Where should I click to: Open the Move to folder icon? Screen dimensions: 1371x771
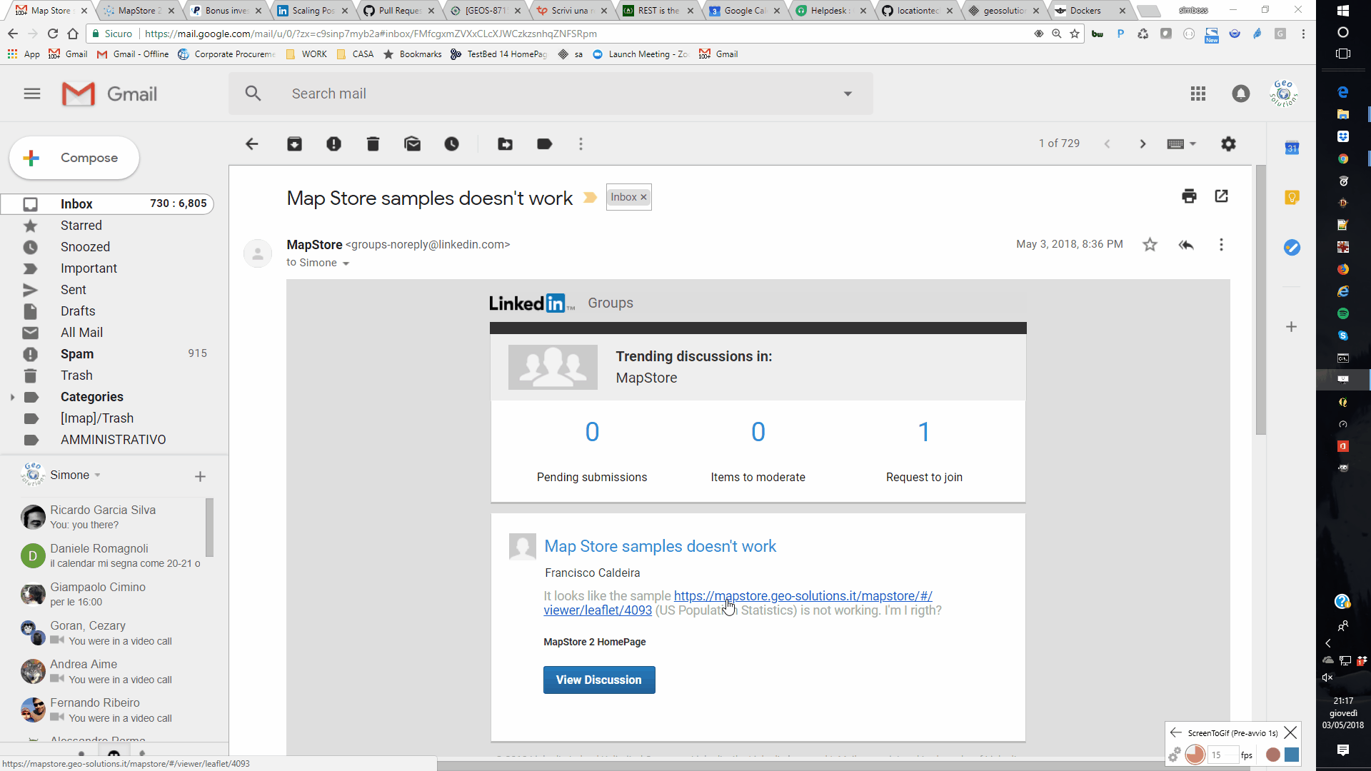(505, 144)
